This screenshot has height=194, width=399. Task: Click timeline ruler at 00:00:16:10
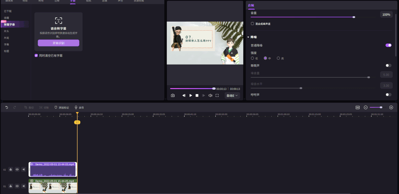point(97,114)
